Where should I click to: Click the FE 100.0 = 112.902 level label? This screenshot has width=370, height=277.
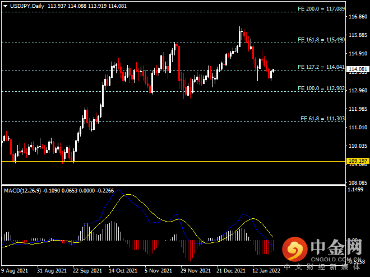(x=321, y=88)
